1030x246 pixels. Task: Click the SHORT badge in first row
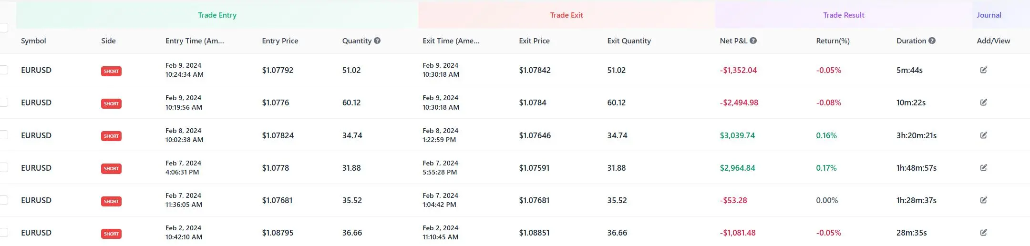(x=111, y=72)
